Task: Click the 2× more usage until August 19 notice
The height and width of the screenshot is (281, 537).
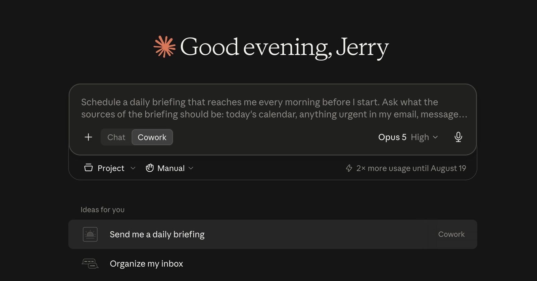Action: 406,168
